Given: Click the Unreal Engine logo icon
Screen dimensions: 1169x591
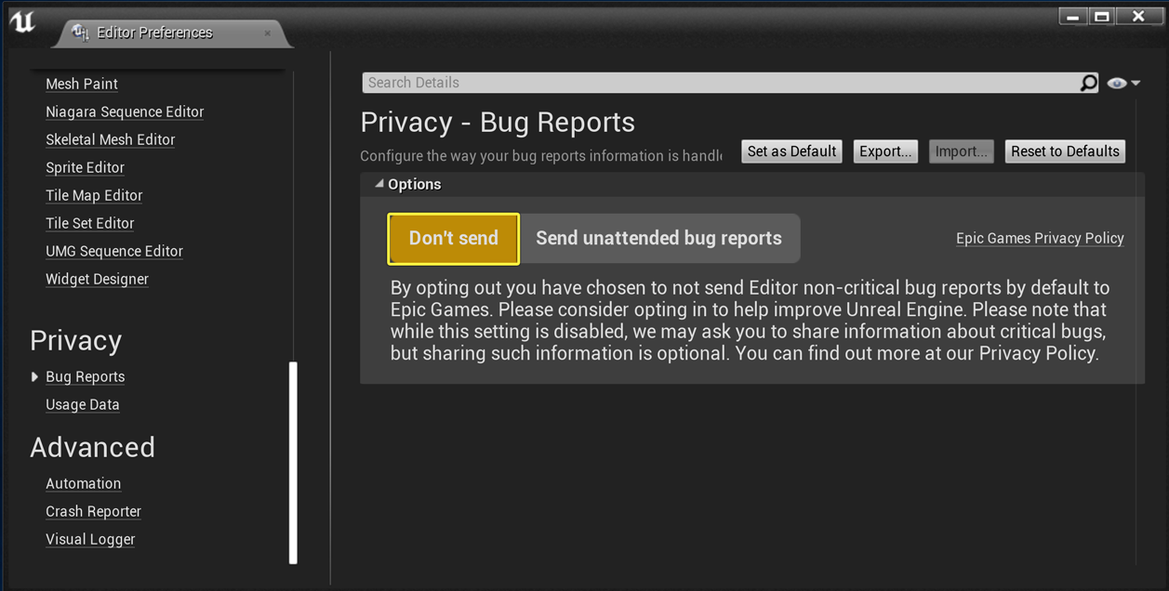Looking at the screenshot, I should (x=23, y=22).
